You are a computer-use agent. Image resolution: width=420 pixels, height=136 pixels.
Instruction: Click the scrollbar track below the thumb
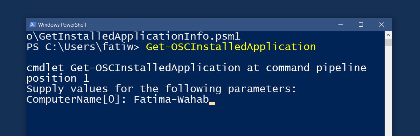tap(388, 91)
